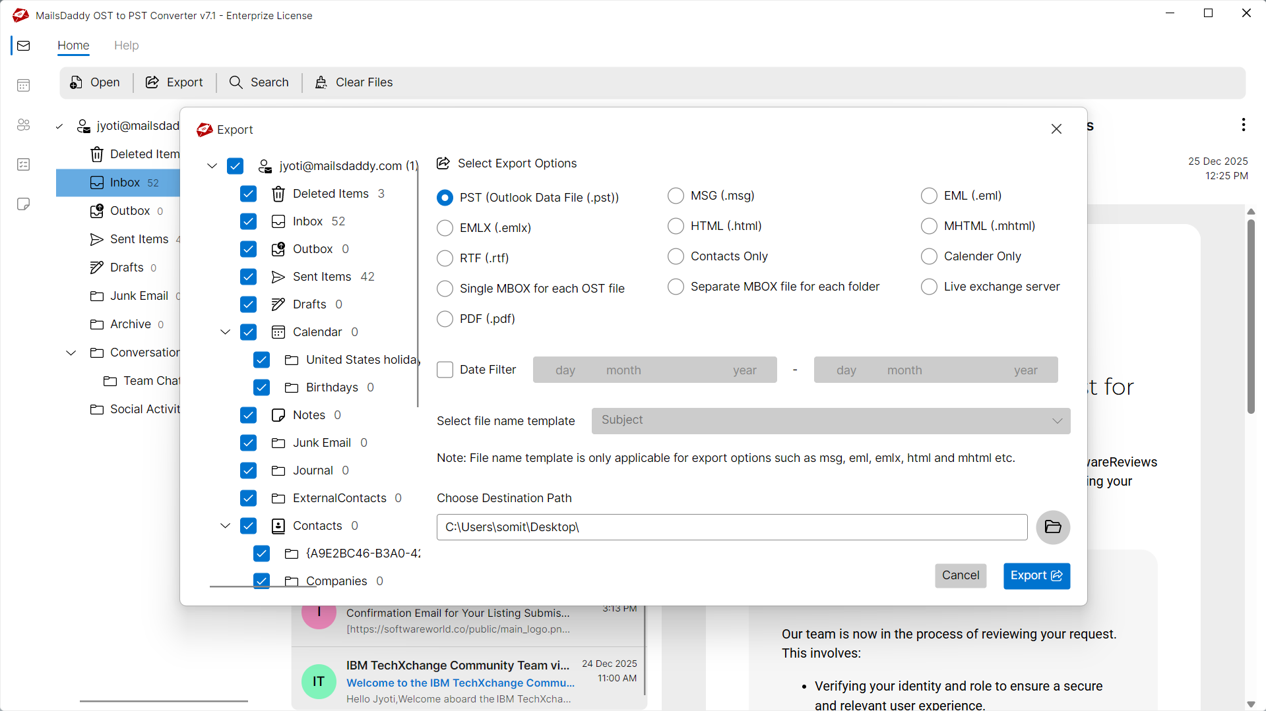Uncheck the Sent Items folder checkbox

coord(248,277)
